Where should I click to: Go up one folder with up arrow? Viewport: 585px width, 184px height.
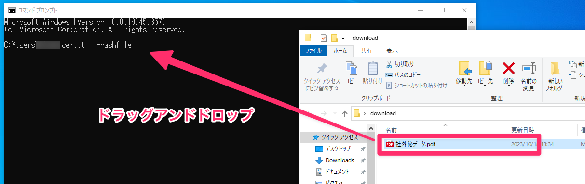(344, 113)
